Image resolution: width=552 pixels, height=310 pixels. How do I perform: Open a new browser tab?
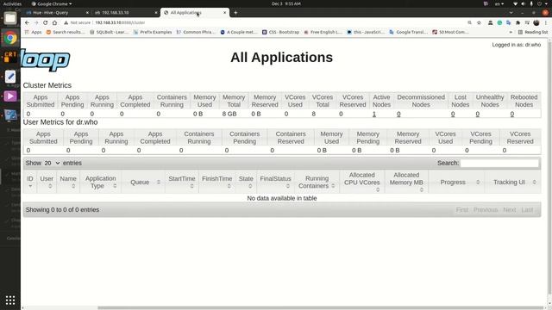235,13
